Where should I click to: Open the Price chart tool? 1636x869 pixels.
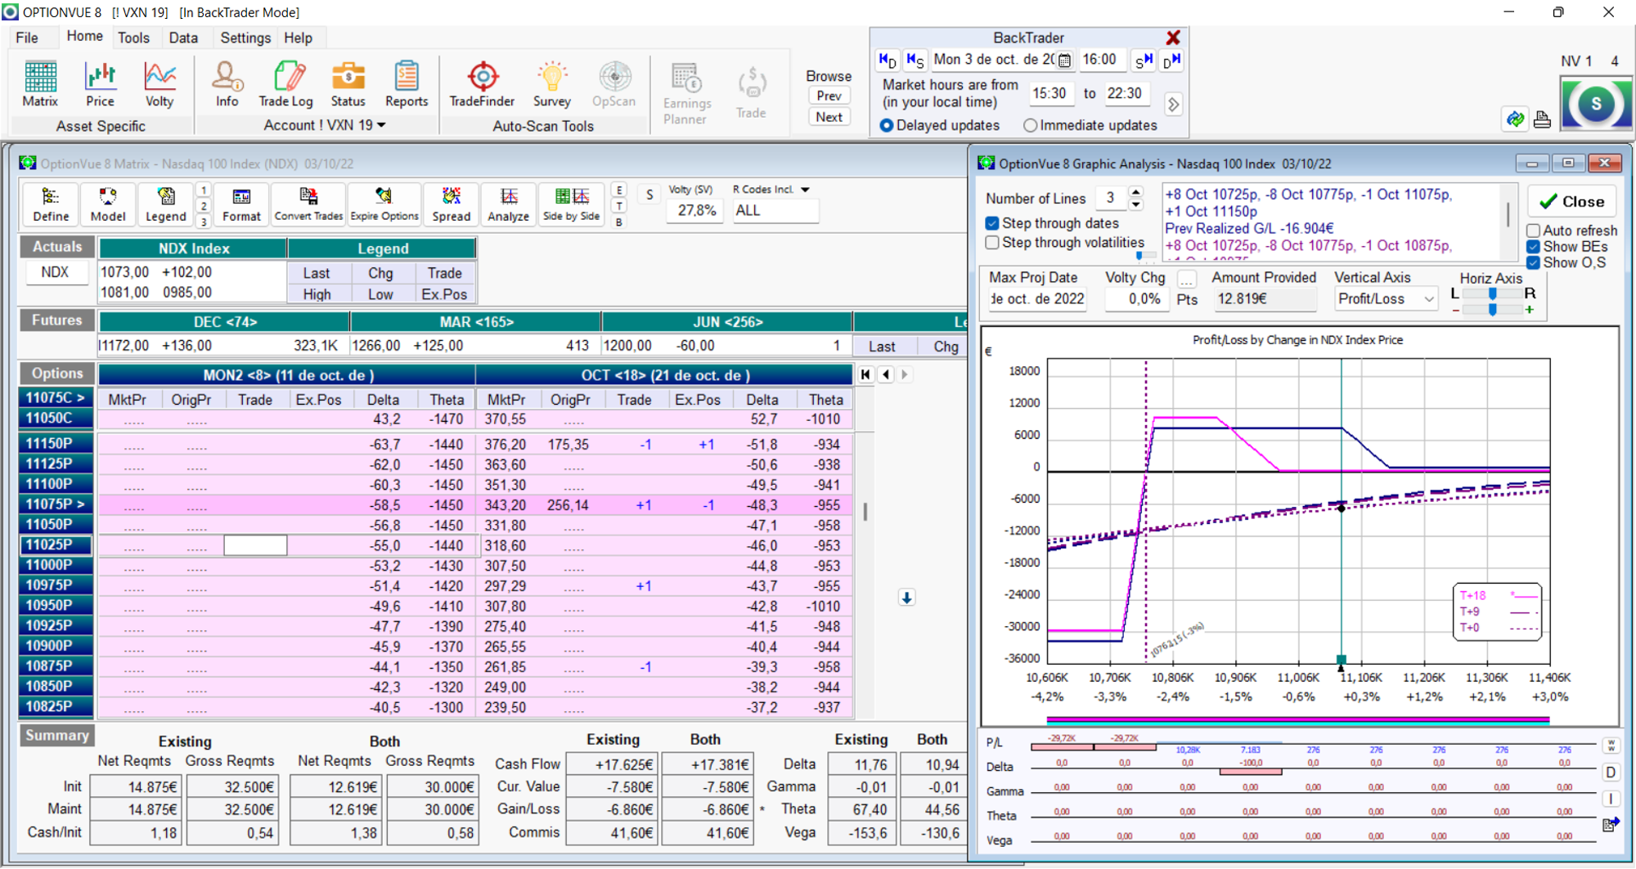point(100,84)
